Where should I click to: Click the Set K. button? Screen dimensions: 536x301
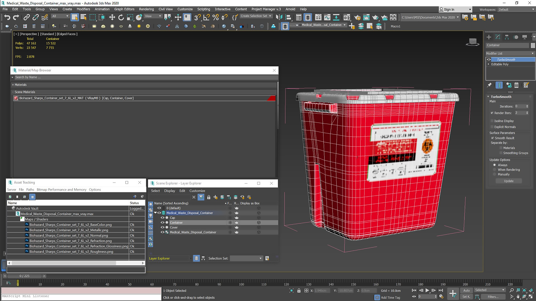(466, 297)
